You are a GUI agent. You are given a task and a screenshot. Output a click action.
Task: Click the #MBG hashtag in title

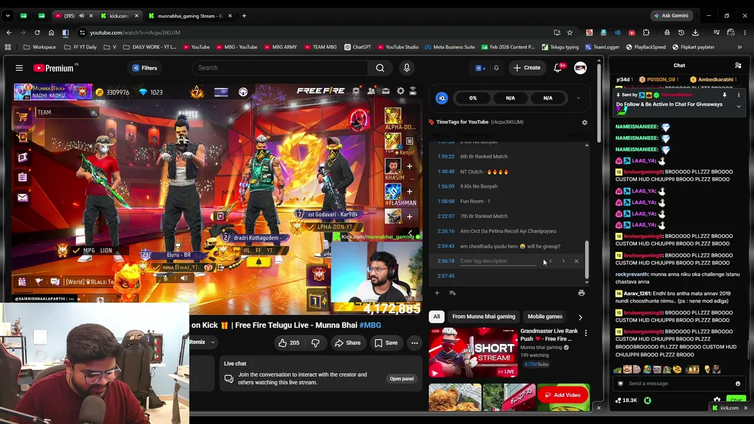pyautogui.click(x=370, y=325)
